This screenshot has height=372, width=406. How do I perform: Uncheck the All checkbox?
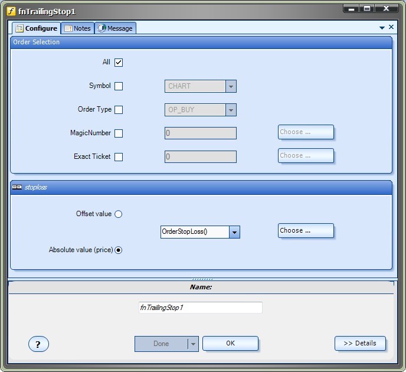pyautogui.click(x=119, y=63)
